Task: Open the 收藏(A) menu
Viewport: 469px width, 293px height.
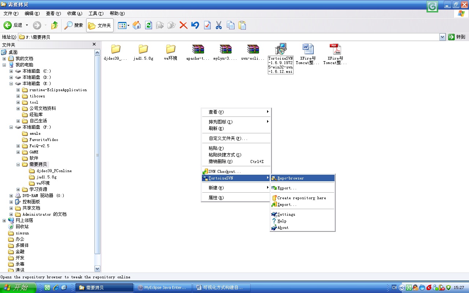Action: coord(75,14)
